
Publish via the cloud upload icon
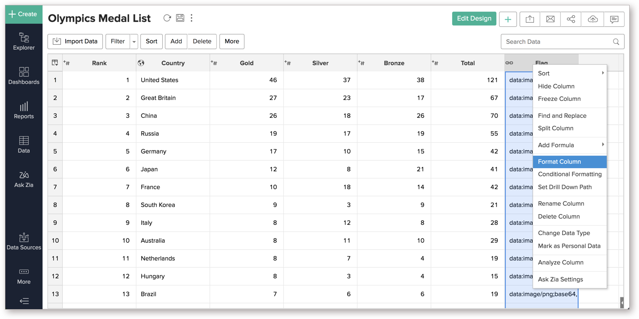point(592,19)
